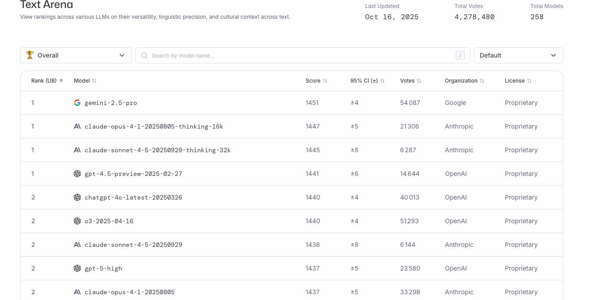Toggle the Rank (UB) sort direction arrow
599x300 pixels.
[x=60, y=80]
